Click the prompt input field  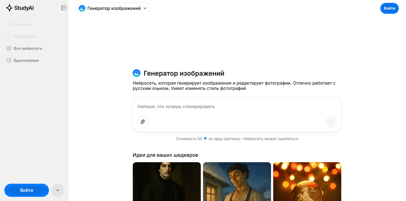(237, 106)
